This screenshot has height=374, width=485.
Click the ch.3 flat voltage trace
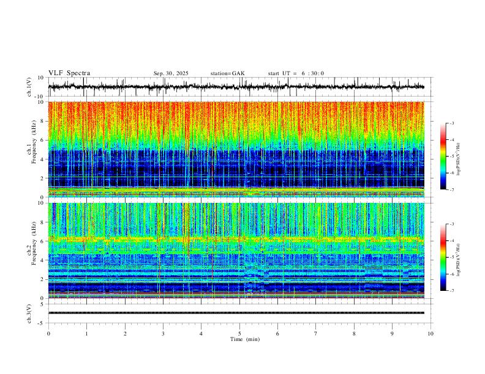pos(236,313)
